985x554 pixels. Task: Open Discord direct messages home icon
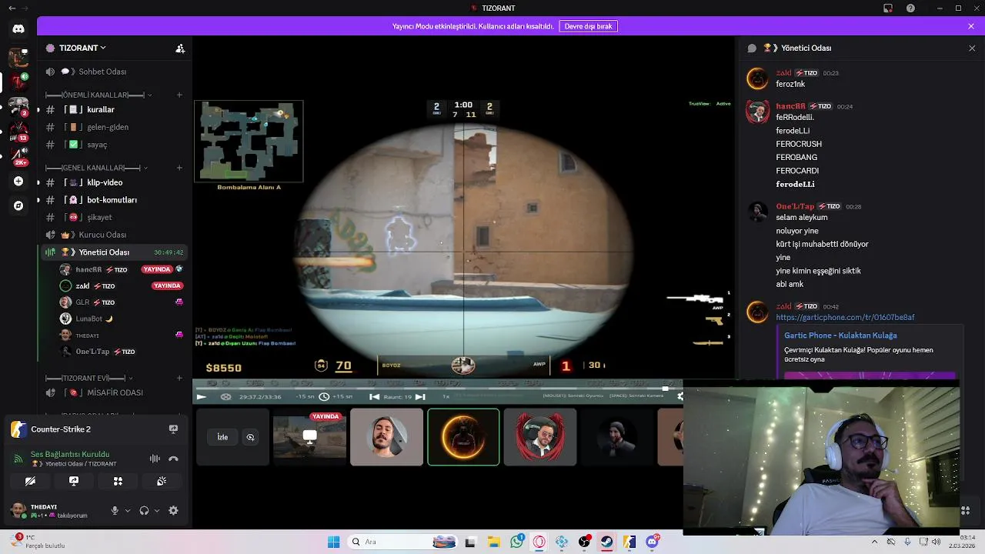point(18,28)
